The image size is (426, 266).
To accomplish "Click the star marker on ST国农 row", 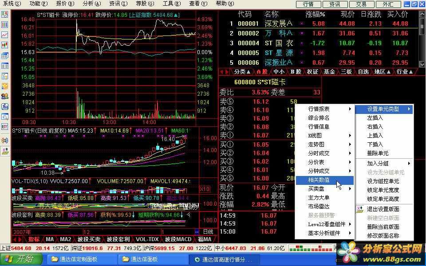I will pos(302,43).
